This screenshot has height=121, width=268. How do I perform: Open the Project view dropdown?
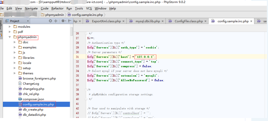28,21
